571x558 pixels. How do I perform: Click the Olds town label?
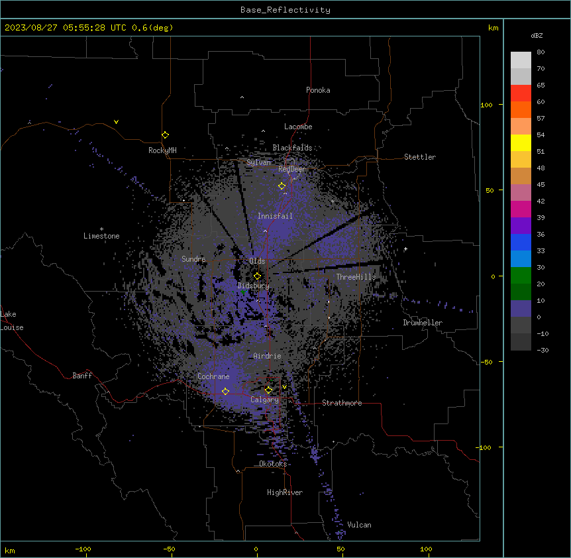pyautogui.click(x=257, y=261)
